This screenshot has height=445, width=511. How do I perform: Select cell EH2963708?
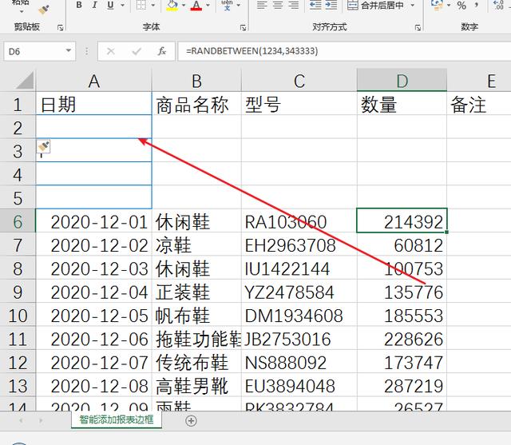tap(299, 245)
